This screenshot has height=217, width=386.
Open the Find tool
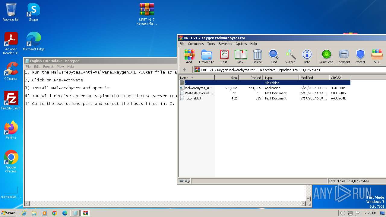274,56
